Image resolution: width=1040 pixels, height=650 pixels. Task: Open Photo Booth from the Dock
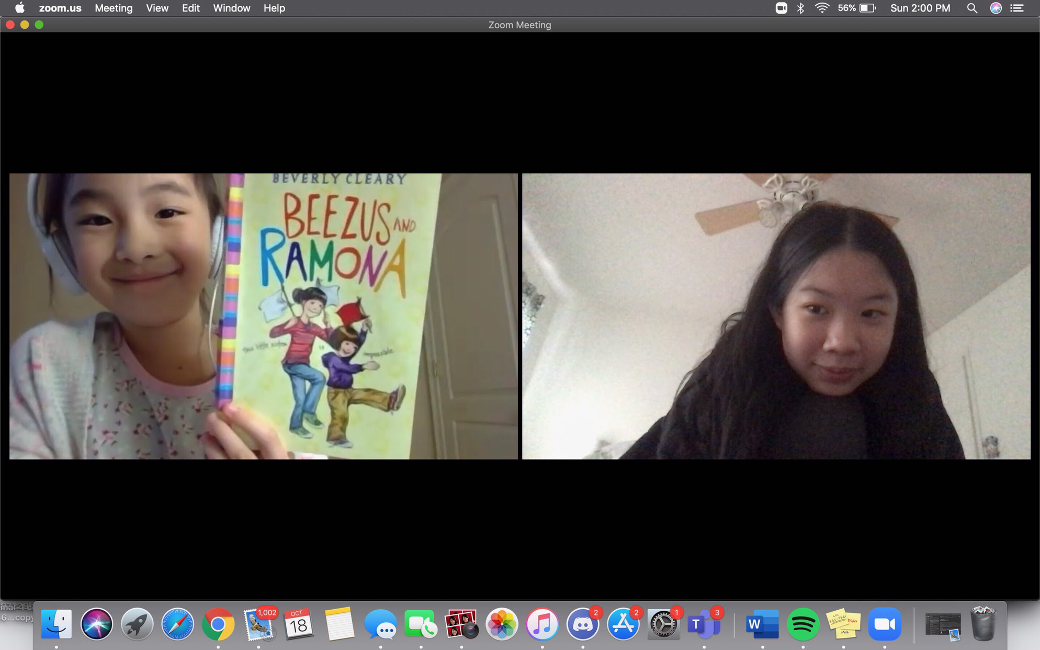tap(461, 624)
